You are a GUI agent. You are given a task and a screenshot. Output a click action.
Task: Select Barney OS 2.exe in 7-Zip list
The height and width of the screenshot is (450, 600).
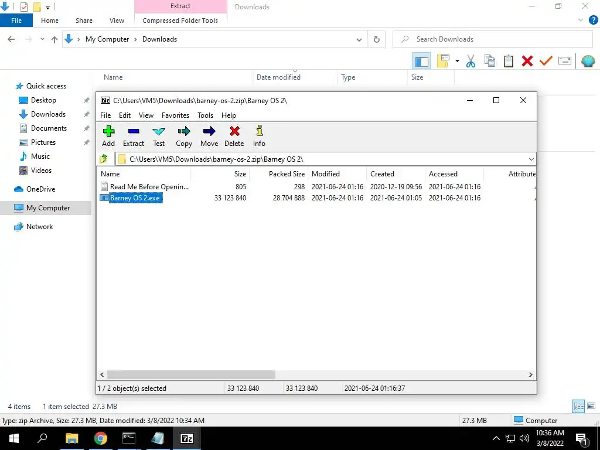pyautogui.click(x=135, y=198)
